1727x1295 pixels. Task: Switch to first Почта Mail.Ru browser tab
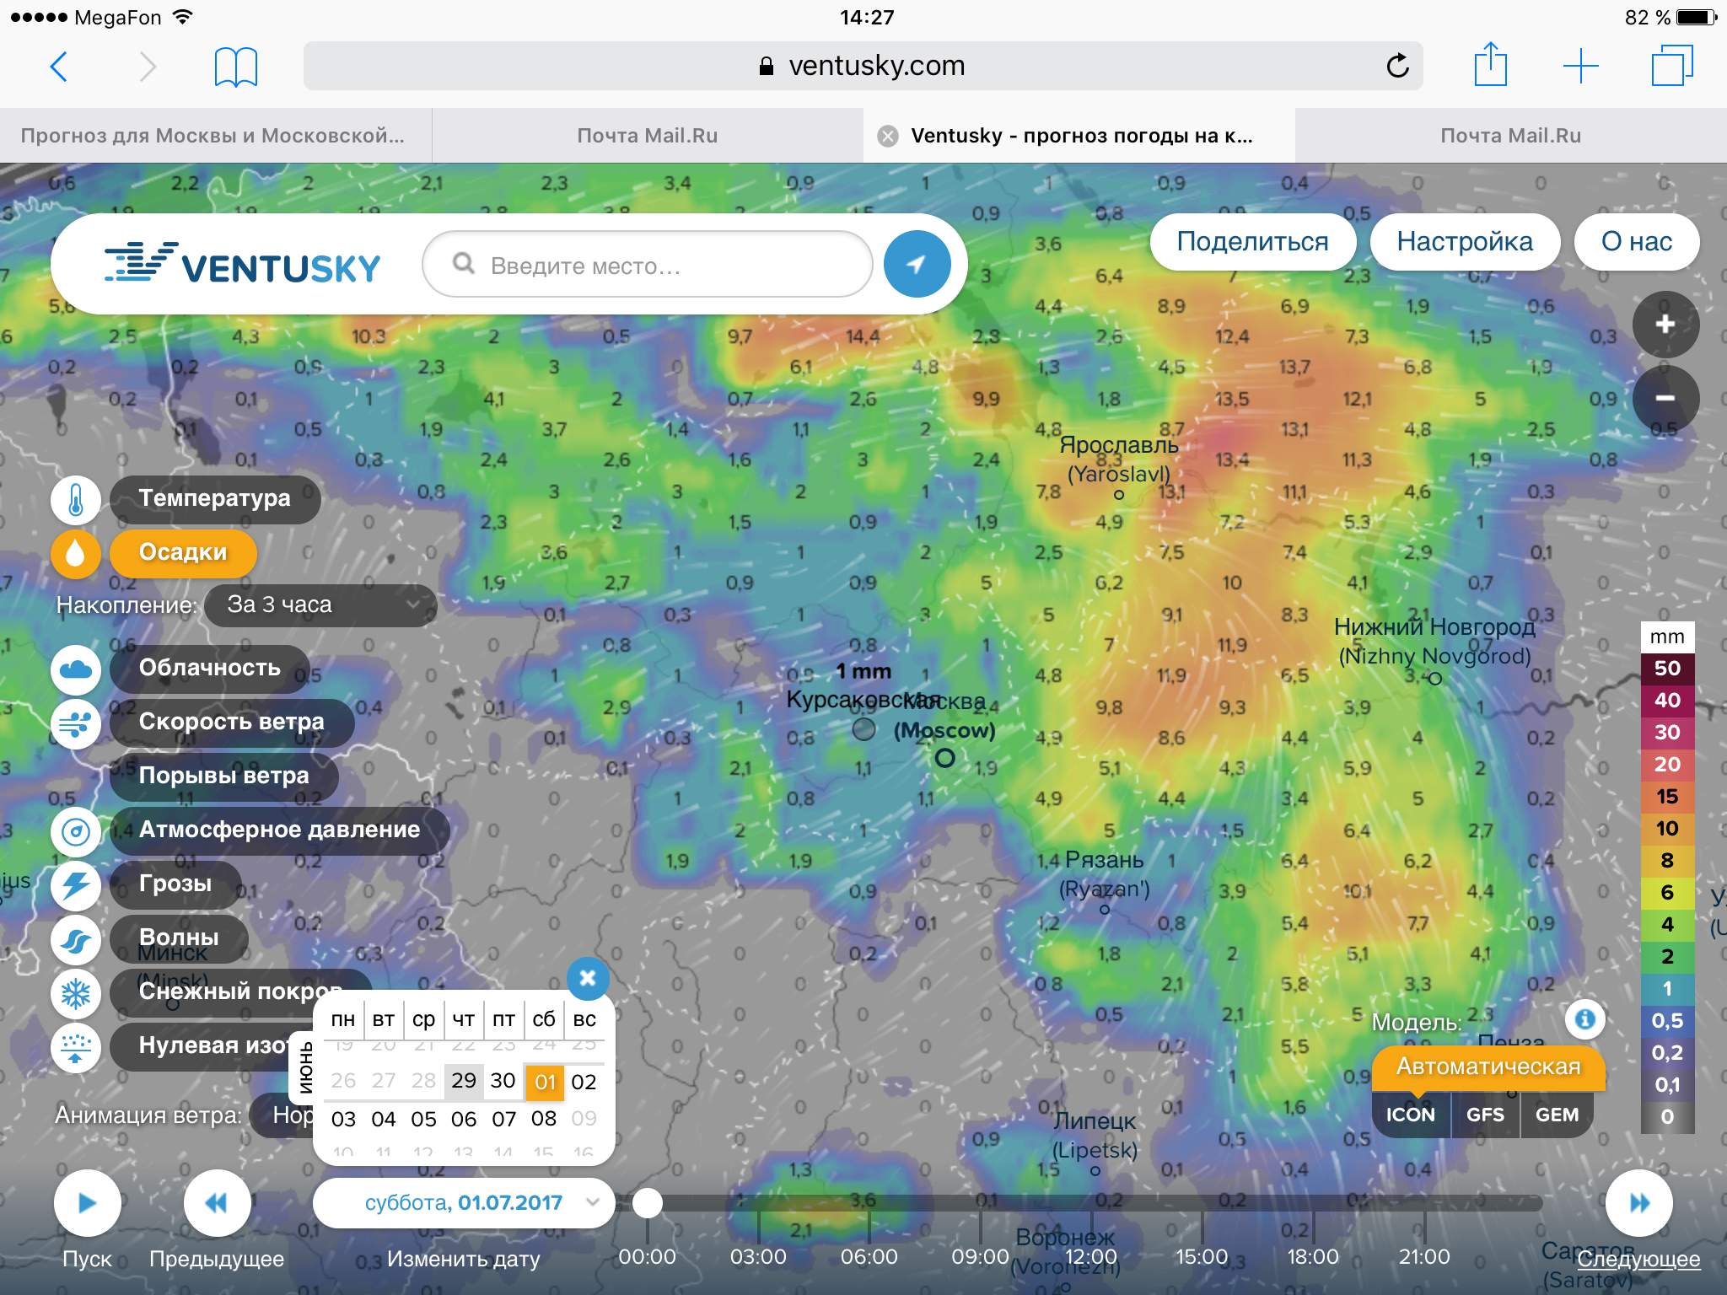647,136
